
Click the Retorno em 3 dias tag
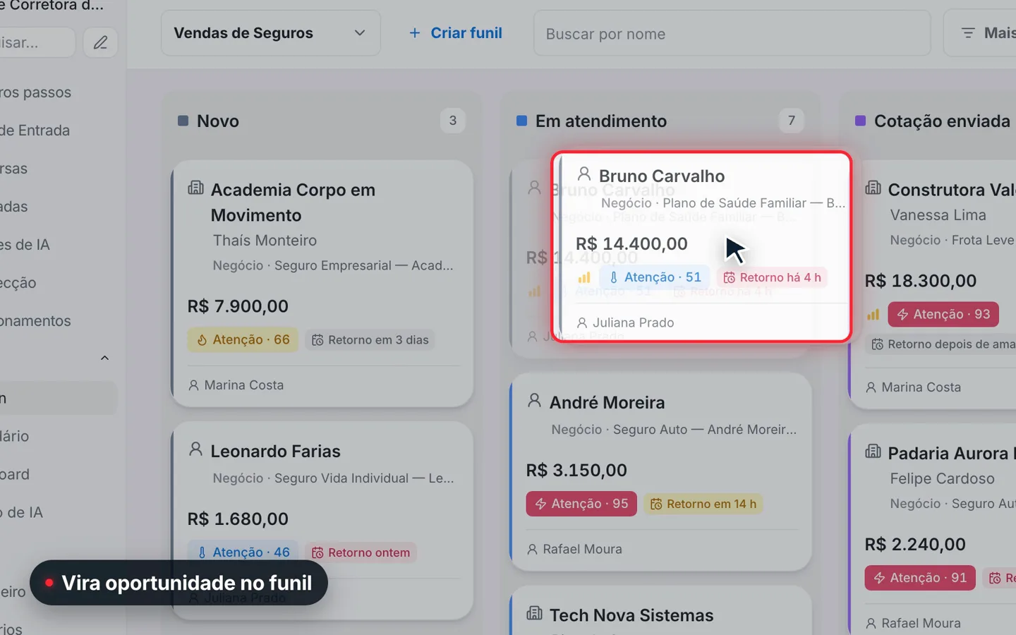pyautogui.click(x=370, y=340)
